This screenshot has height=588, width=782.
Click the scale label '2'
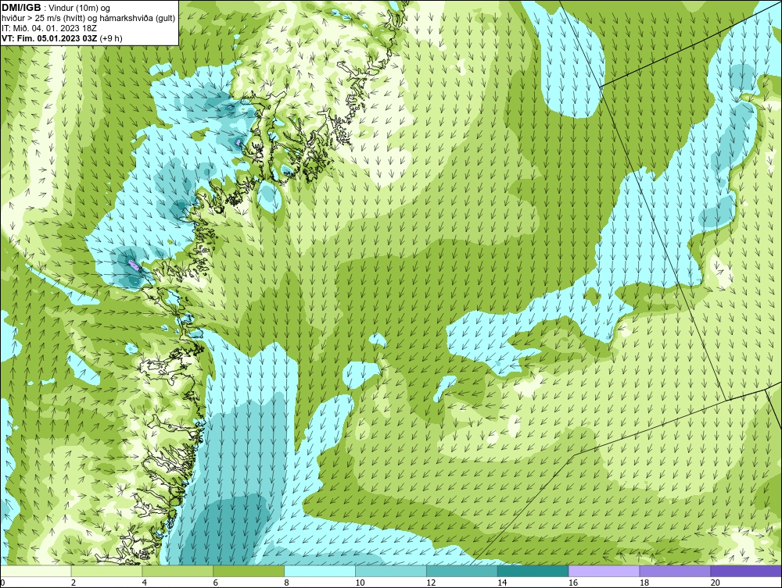(x=74, y=583)
